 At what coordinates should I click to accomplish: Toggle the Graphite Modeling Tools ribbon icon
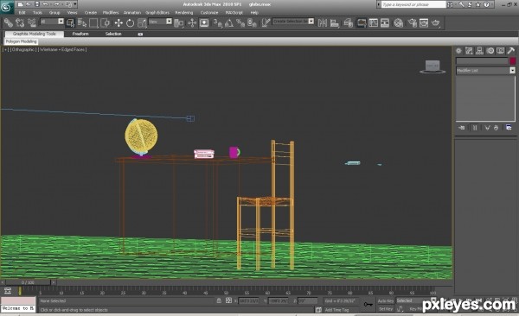click(x=361, y=22)
